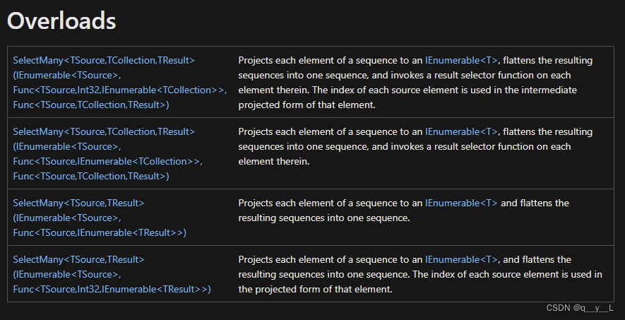Open SelectMany<TSource,TResult> overload without Int32 index
This screenshot has height=320, width=625.
[x=78, y=203]
